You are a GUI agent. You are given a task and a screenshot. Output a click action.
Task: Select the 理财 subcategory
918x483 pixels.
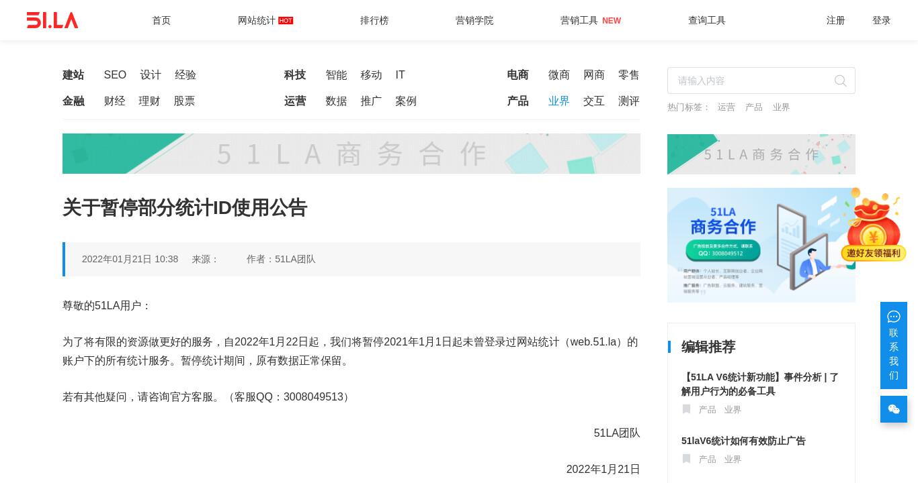(150, 101)
